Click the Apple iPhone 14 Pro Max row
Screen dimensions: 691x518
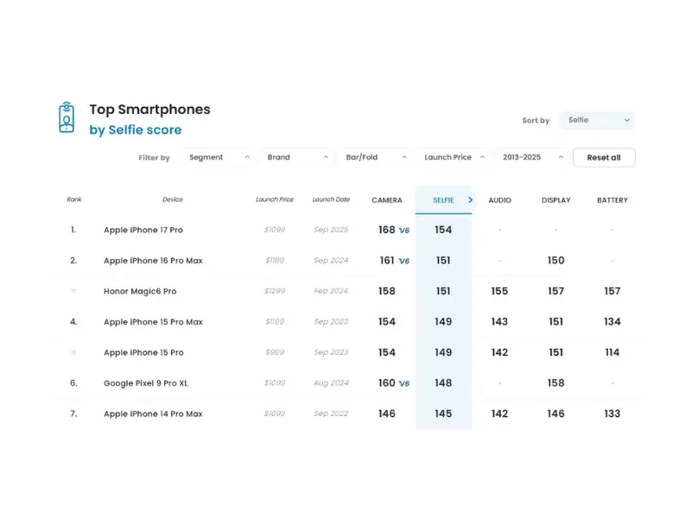[153, 414]
